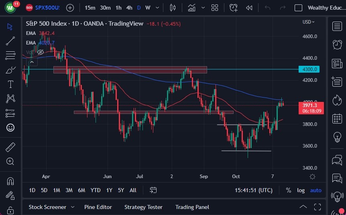Viewport: 346px width, 215px height.
Task: Open the Stock Screener dropdown arrow
Action: (73, 207)
